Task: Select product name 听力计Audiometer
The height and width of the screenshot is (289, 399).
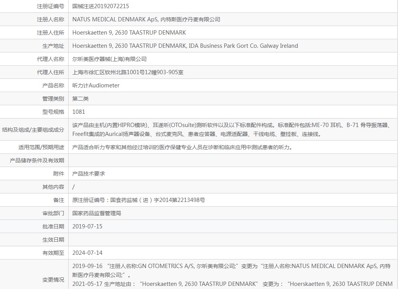Action: point(96,85)
